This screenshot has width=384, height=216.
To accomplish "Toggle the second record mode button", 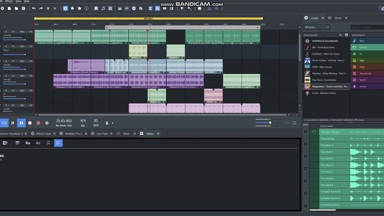I will coord(47,123).
